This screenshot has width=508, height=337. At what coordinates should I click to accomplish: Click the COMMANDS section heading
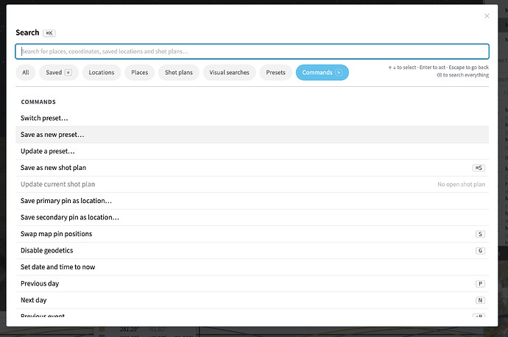tap(38, 102)
